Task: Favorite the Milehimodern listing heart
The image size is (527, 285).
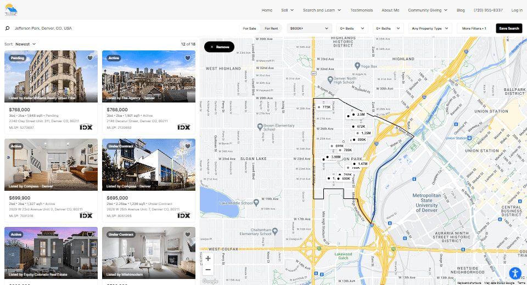Action: coord(188,235)
